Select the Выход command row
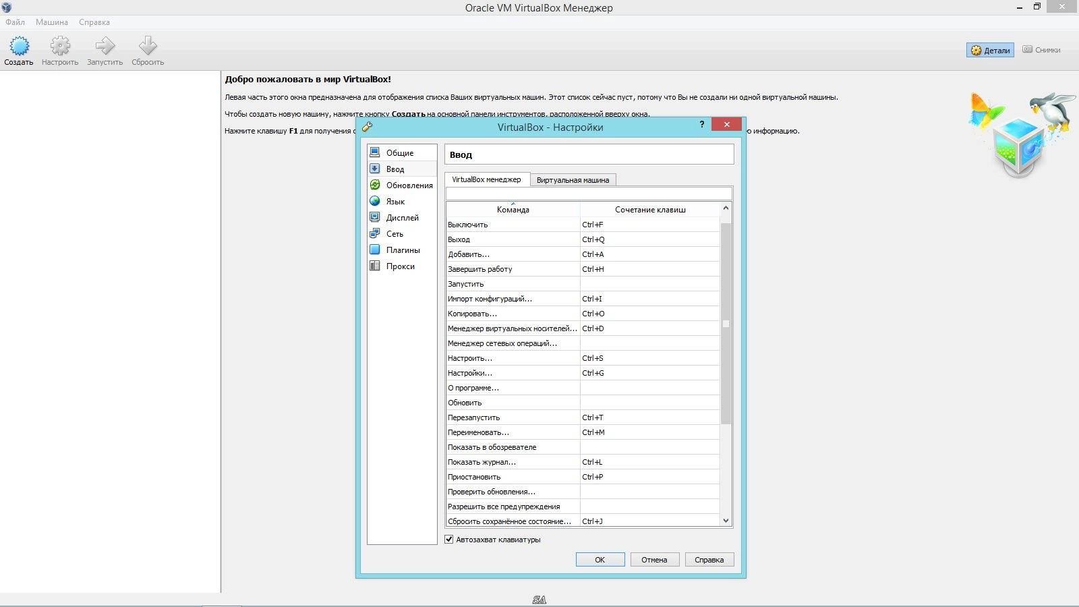 point(583,239)
